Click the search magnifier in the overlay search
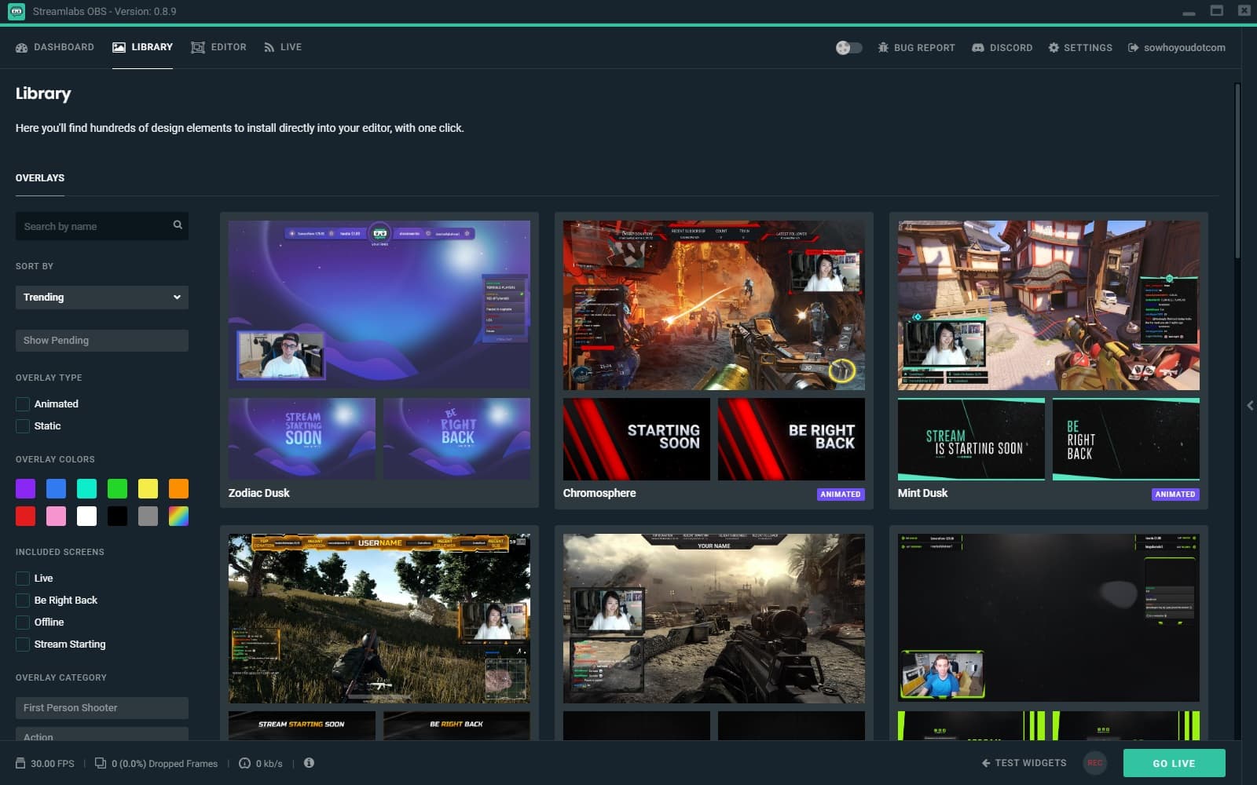 pyautogui.click(x=177, y=226)
